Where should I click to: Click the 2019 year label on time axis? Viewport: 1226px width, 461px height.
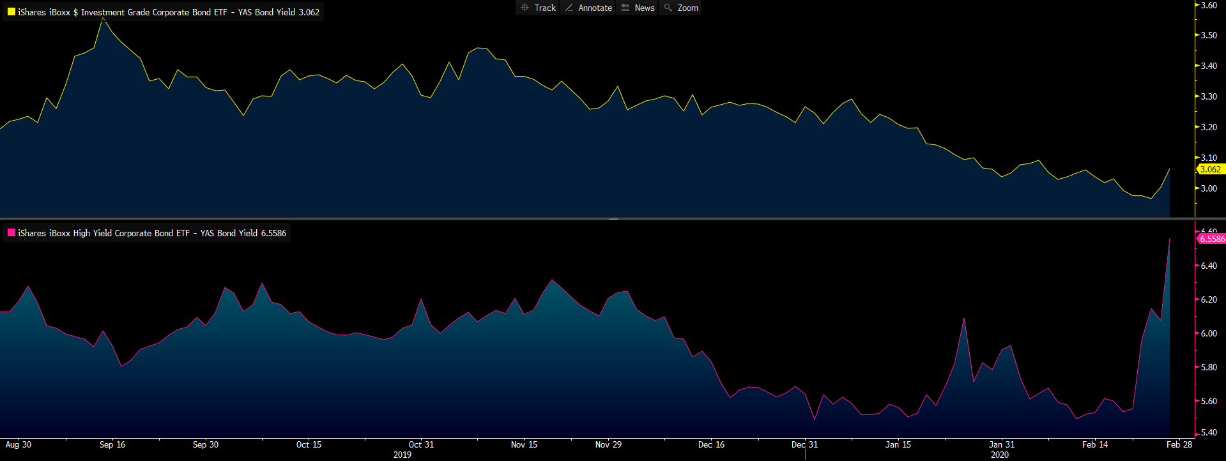pos(402,455)
